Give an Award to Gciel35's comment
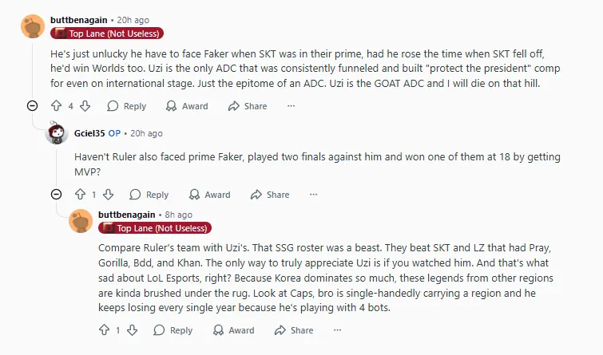The width and height of the screenshot is (603, 355). click(x=208, y=194)
